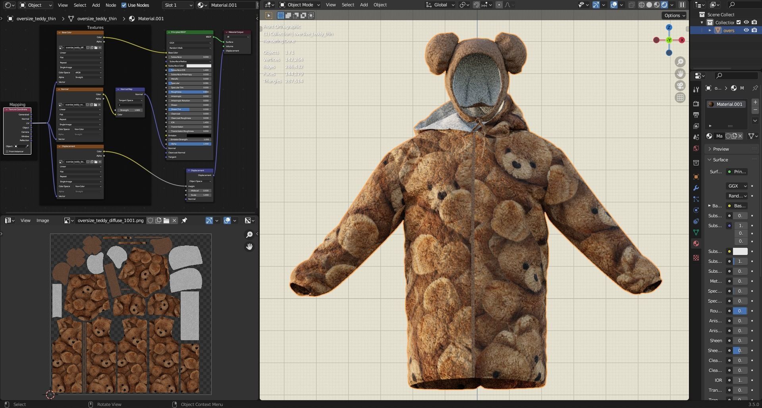Toggle viewport gizmos display button
The width and height of the screenshot is (762, 408).
pos(596,5)
